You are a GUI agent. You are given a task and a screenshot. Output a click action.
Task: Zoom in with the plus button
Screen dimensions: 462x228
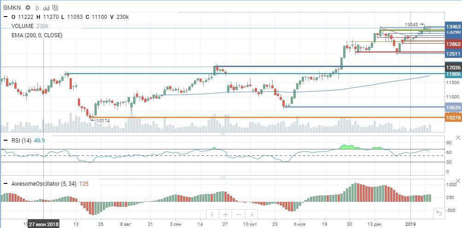click(225, 214)
